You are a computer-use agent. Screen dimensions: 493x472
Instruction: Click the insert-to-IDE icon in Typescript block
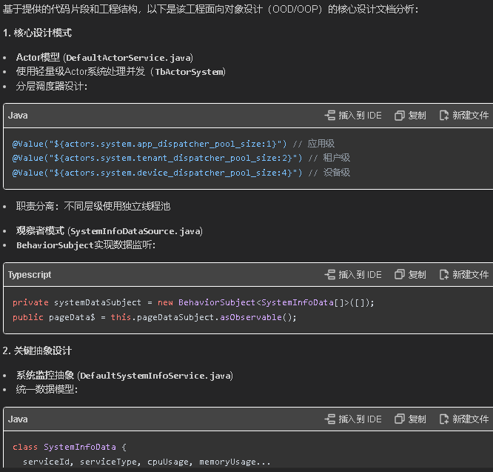coord(330,275)
